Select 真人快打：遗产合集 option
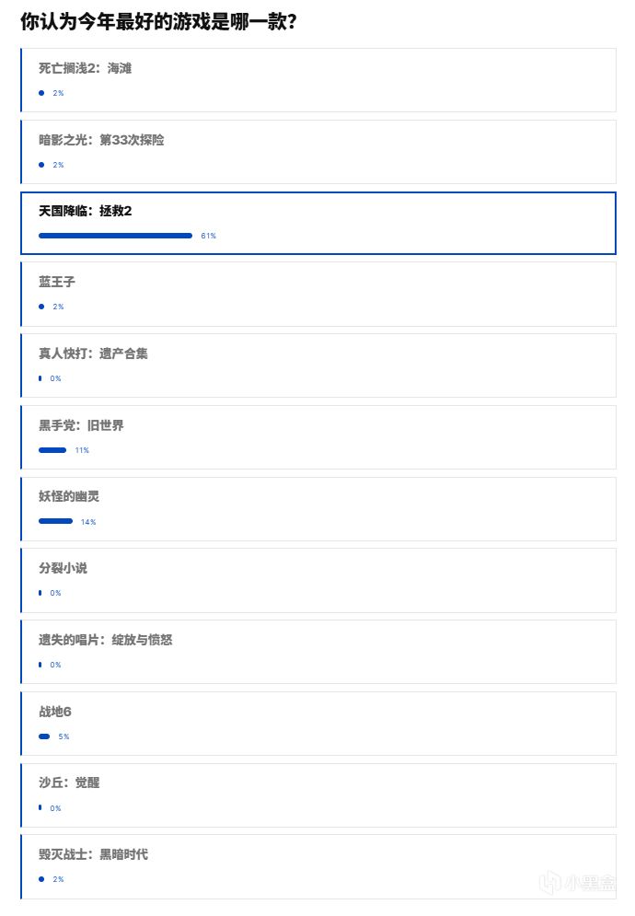The image size is (635, 916). click(x=317, y=365)
